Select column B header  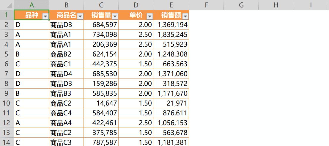coord(66,5)
